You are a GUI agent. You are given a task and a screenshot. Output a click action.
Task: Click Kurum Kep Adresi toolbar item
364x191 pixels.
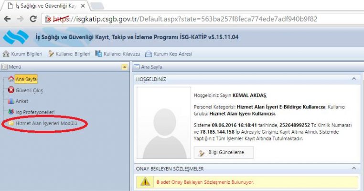[x=168, y=54]
